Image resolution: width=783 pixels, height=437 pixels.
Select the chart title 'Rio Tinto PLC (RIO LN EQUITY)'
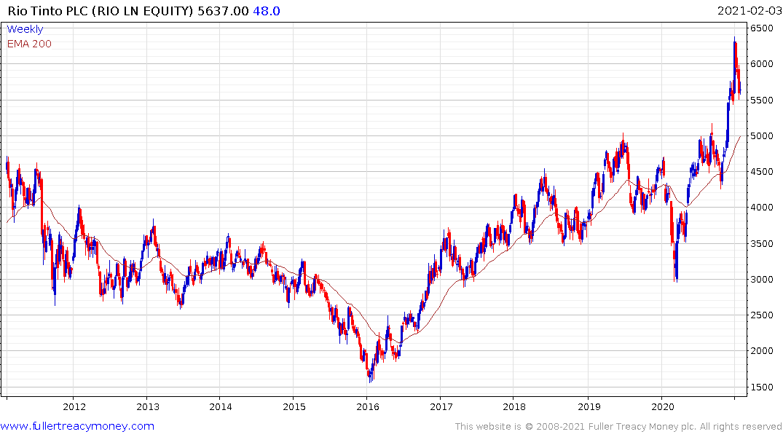point(101,11)
